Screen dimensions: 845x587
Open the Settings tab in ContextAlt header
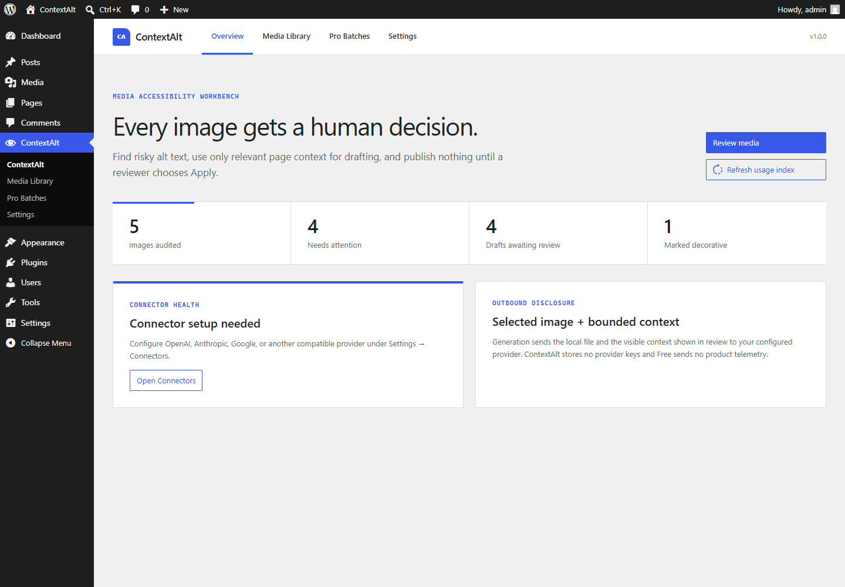(403, 36)
